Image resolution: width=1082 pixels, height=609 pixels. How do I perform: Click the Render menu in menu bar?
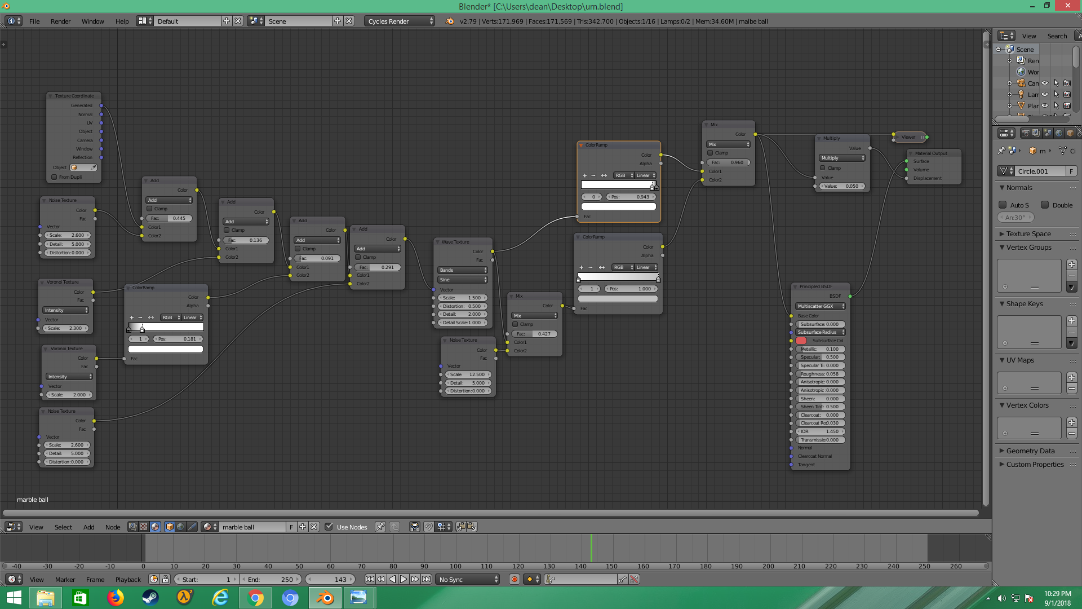pyautogui.click(x=60, y=20)
